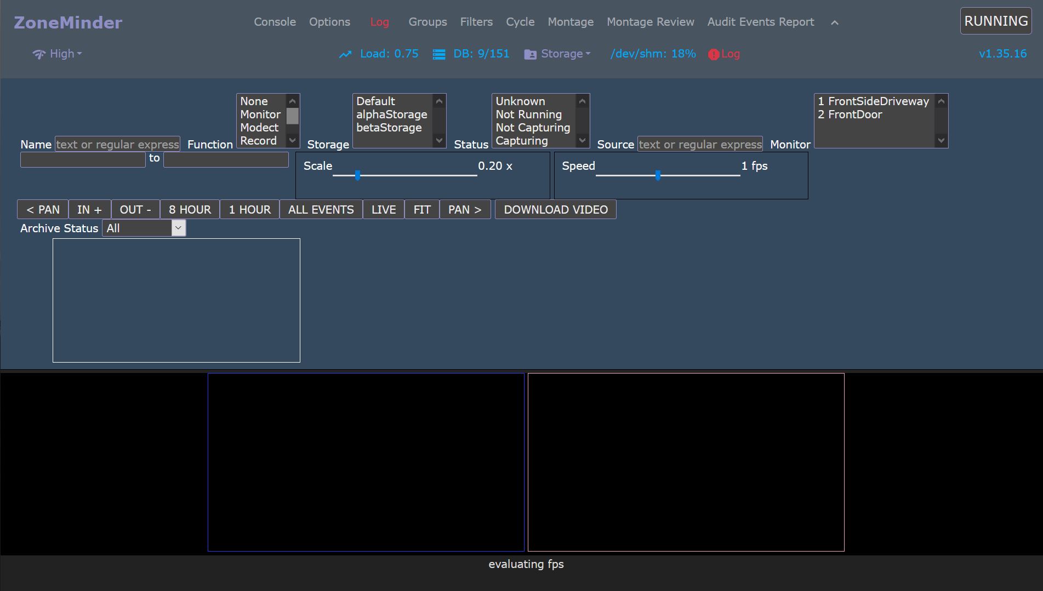Click the Storage folder icon
The image size is (1043, 591).
click(530, 54)
